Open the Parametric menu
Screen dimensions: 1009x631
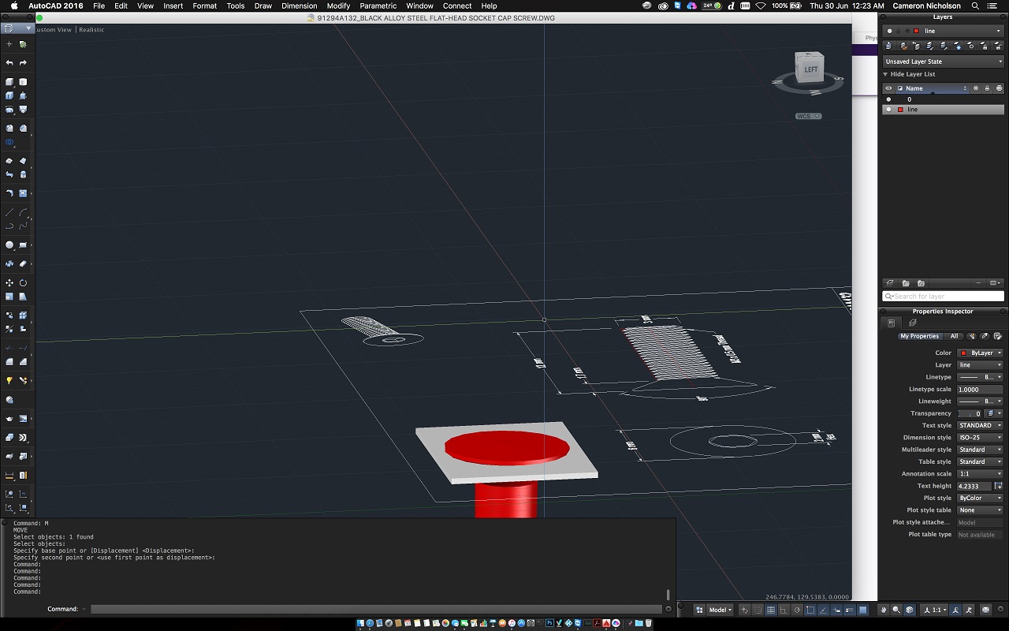pos(378,6)
